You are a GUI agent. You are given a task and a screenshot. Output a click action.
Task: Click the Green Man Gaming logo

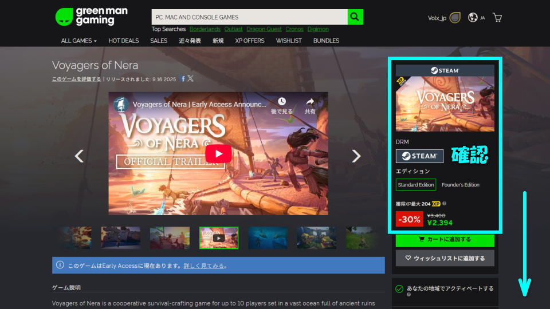[x=92, y=17]
